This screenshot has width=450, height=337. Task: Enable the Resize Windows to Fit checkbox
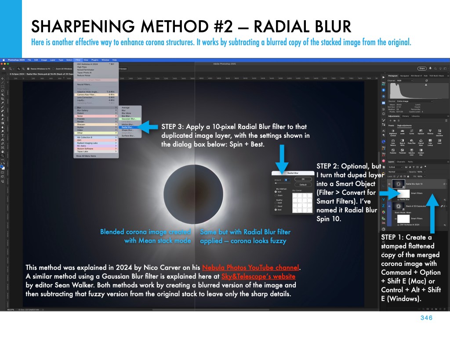[x=27, y=68]
